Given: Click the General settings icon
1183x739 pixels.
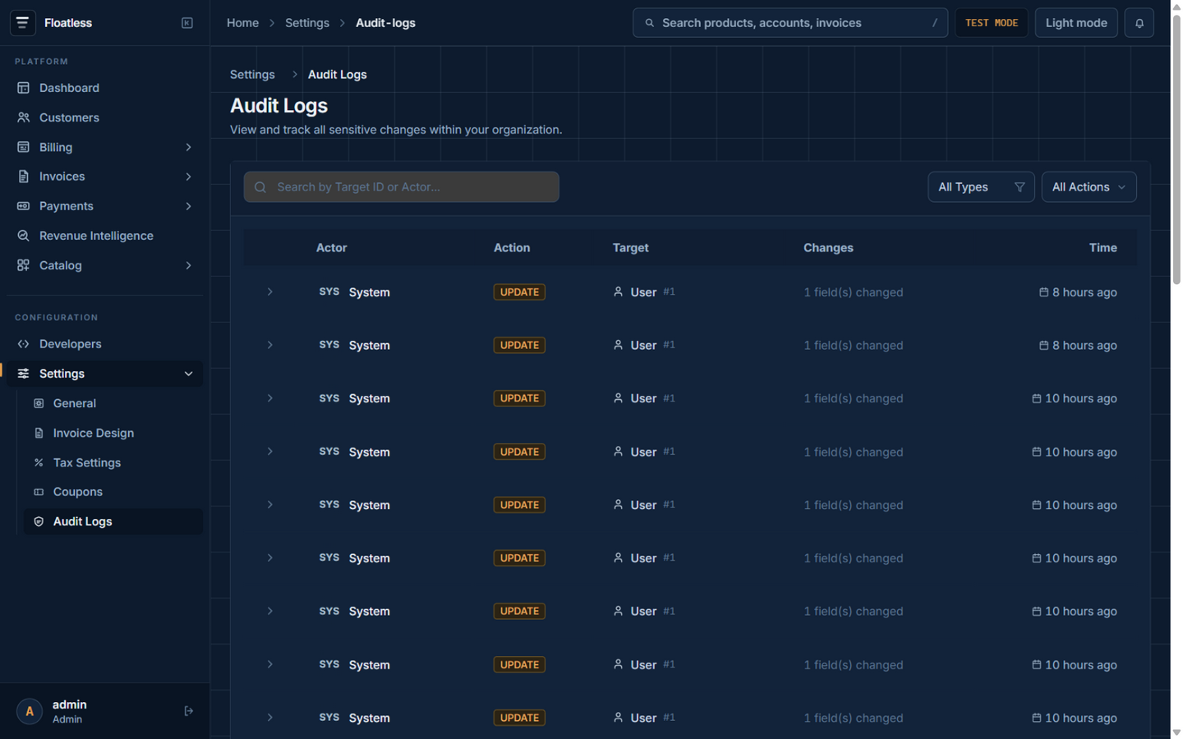Looking at the screenshot, I should point(39,403).
